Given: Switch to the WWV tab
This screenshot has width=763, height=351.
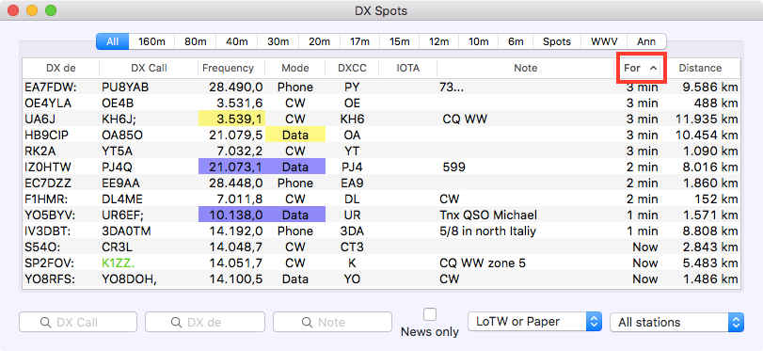Looking at the screenshot, I should coord(604,41).
